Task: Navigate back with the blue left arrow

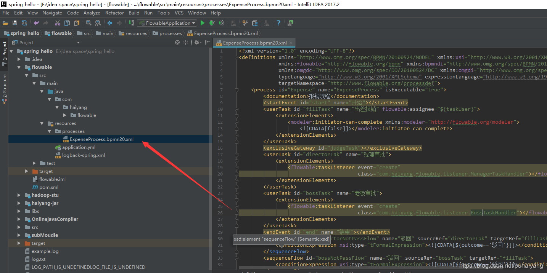Action: point(110,23)
